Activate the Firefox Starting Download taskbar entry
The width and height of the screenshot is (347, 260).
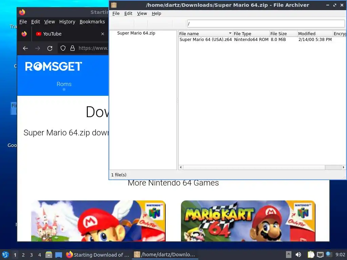pos(98,255)
